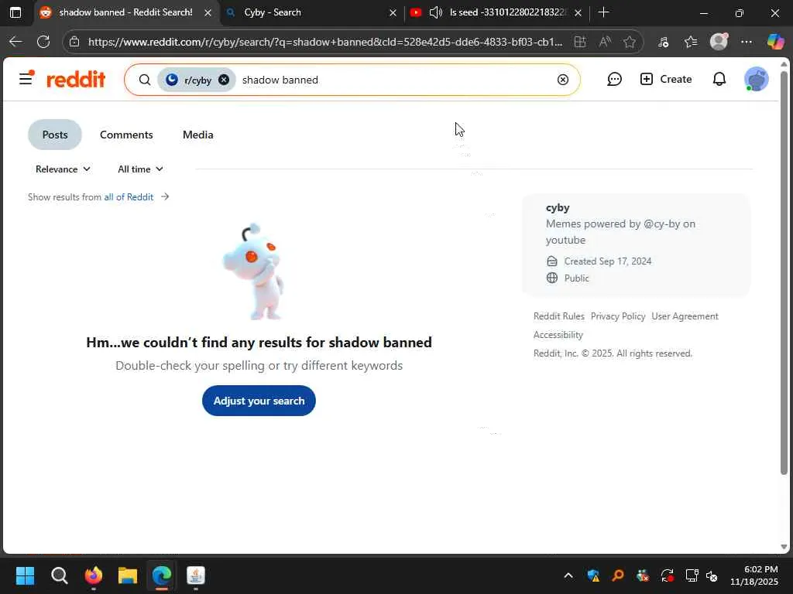The width and height of the screenshot is (793, 594).
Task: Expand the All time filter dropdown
Action: 140,169
